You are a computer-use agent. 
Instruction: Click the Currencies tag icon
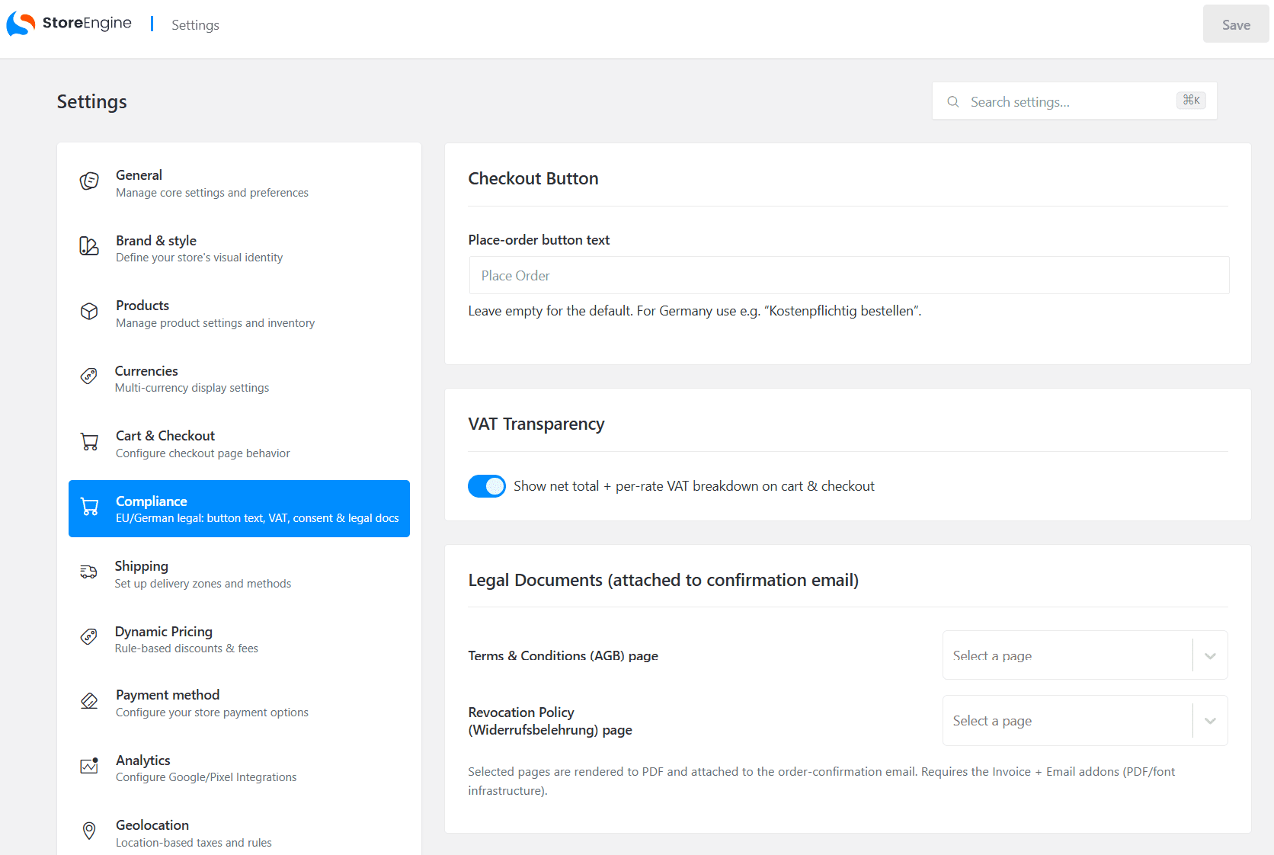pos(89,376)
